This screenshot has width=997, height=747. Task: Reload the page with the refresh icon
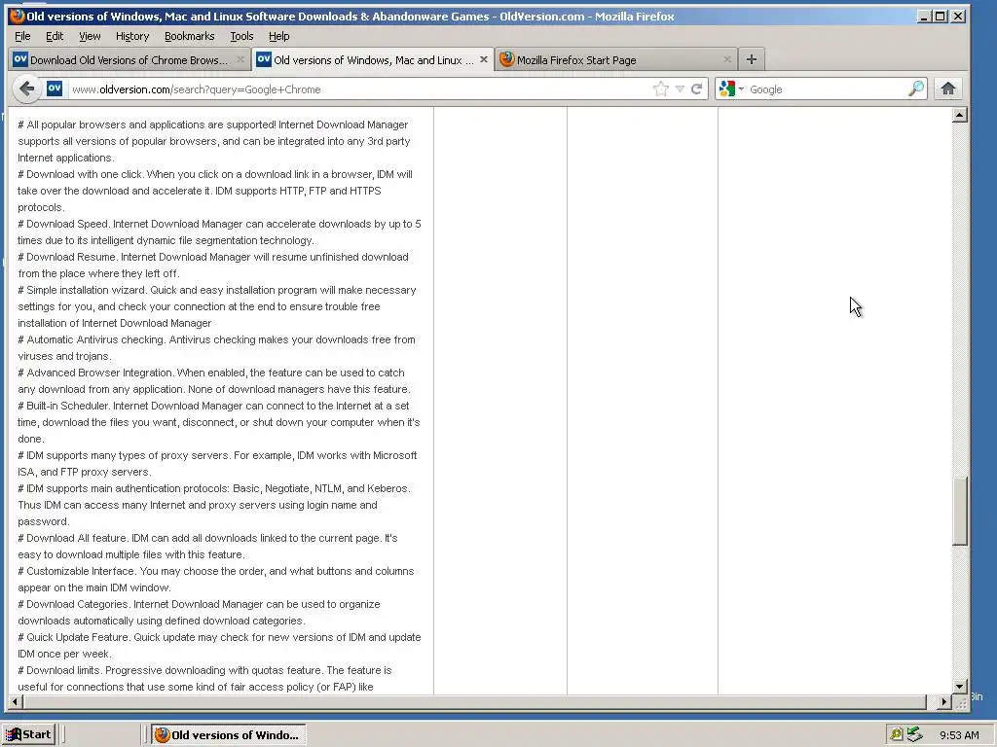click(x=697, y=89)
